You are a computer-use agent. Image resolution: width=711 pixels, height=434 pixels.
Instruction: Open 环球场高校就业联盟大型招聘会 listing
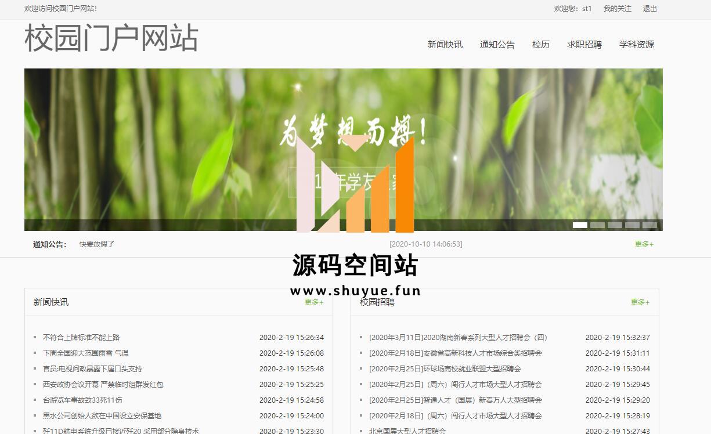point(445,368)
